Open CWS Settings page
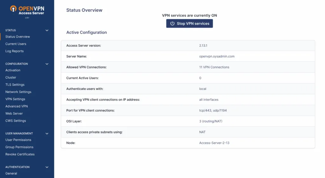This screenshot has height=178, width=325. click(16, 121)
